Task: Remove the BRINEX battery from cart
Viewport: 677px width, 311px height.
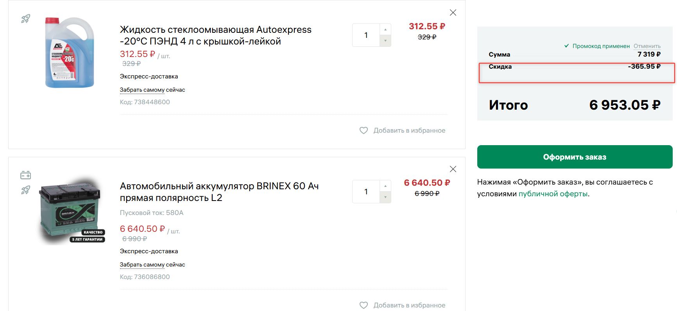Action: (453, 169)
